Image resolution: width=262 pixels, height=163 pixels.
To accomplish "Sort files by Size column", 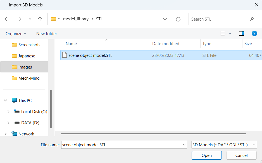I will [x=248, y=44].
